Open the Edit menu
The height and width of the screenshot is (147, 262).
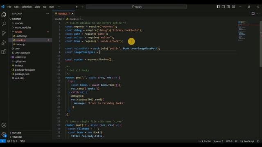[x=16, y=7]
